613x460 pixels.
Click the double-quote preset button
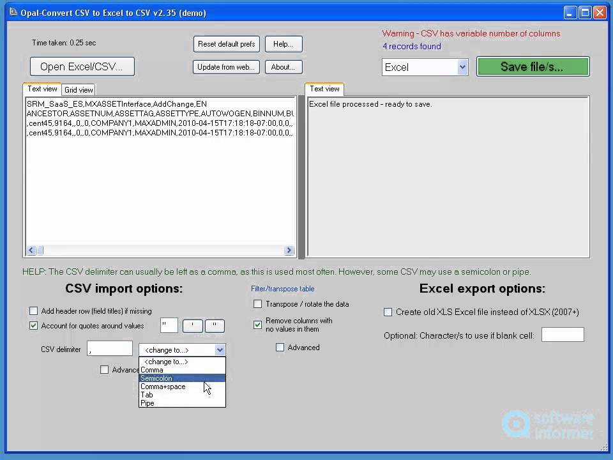215,326
